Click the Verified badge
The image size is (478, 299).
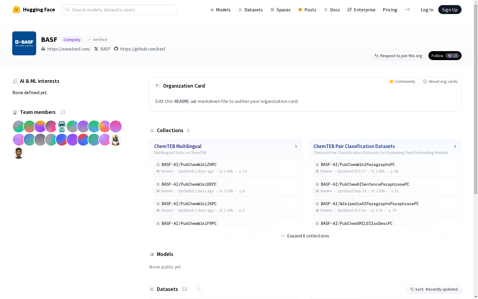tap(97, 39)
